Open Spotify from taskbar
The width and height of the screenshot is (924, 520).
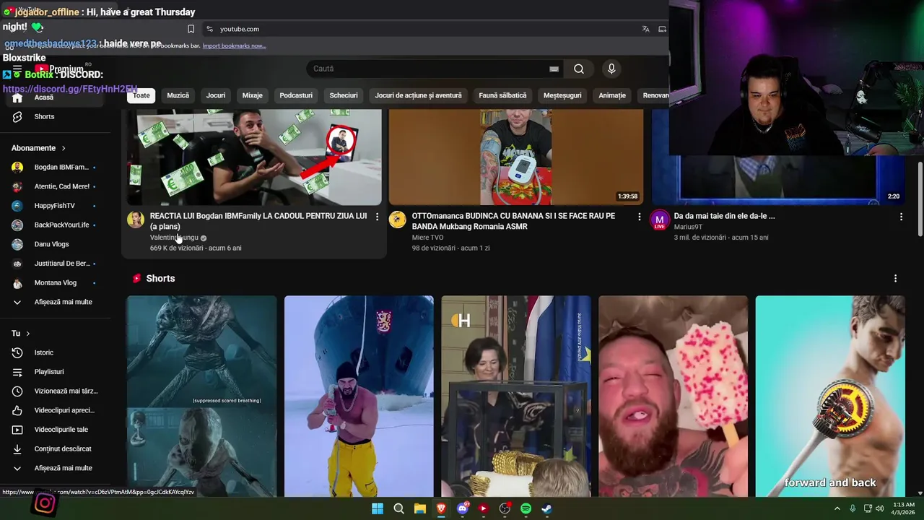(x=526, y=508)
